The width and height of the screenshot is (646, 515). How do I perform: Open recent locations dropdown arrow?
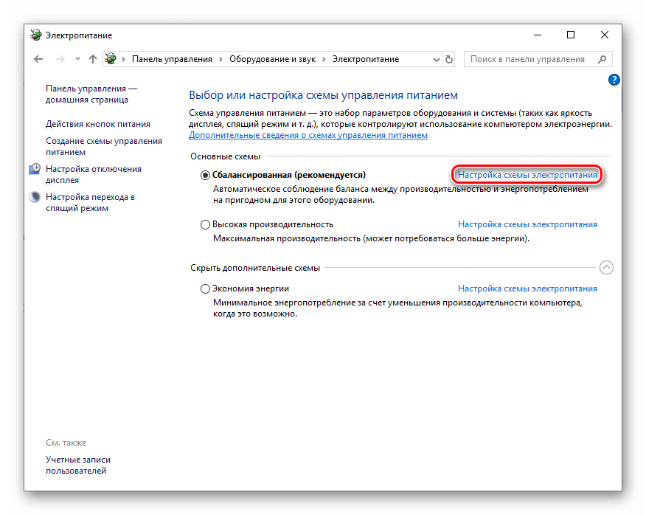coord(77,59)
